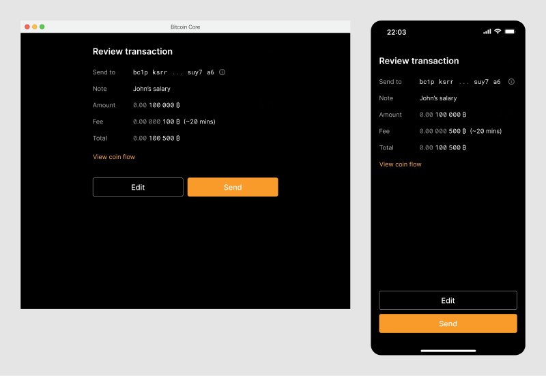Tap the orange Send button on phone
Screen dimensions: 546x376
pos(448,323)
